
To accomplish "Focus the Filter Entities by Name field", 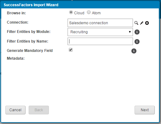I will tap(100, 41).
